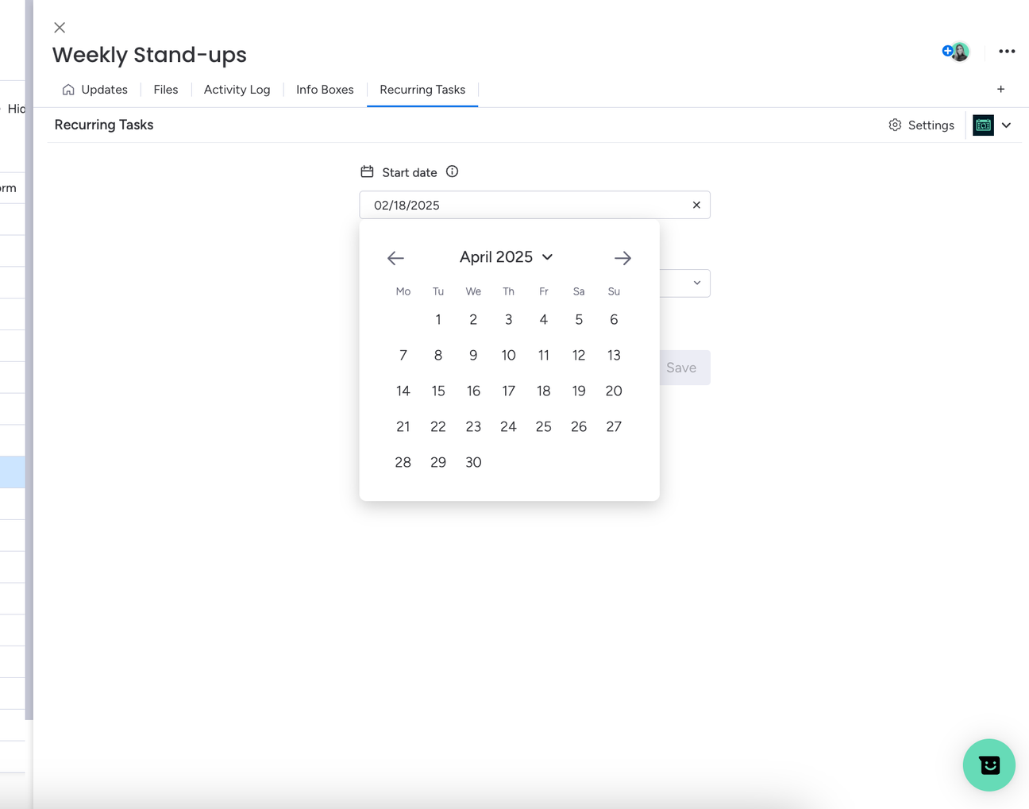Close the Weekly Stand-ups panel
This screenshot has height=809, width=1029.
60,28
